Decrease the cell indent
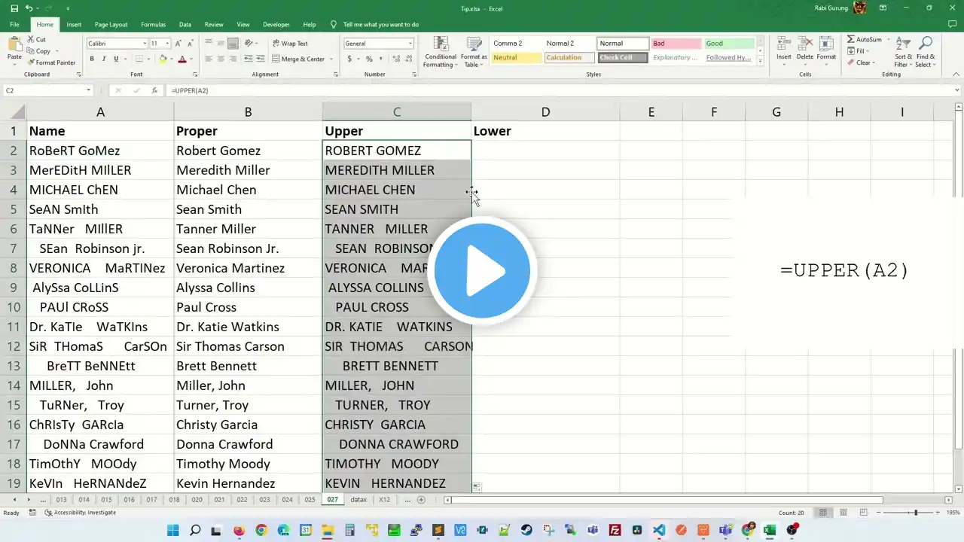This screenshot has height=542, width=964. [248, 59]
